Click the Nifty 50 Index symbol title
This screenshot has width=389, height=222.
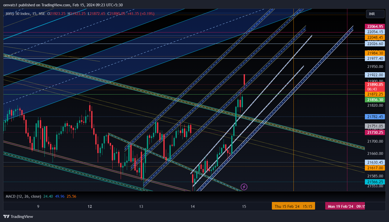pos(18,14)
